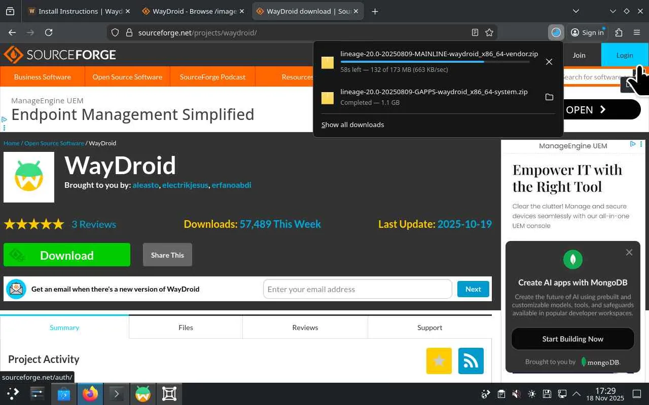The height and width of the screenshot is (405, 649).
Task: Close the Install Instructions tab
Action: [x=127, y=11]
